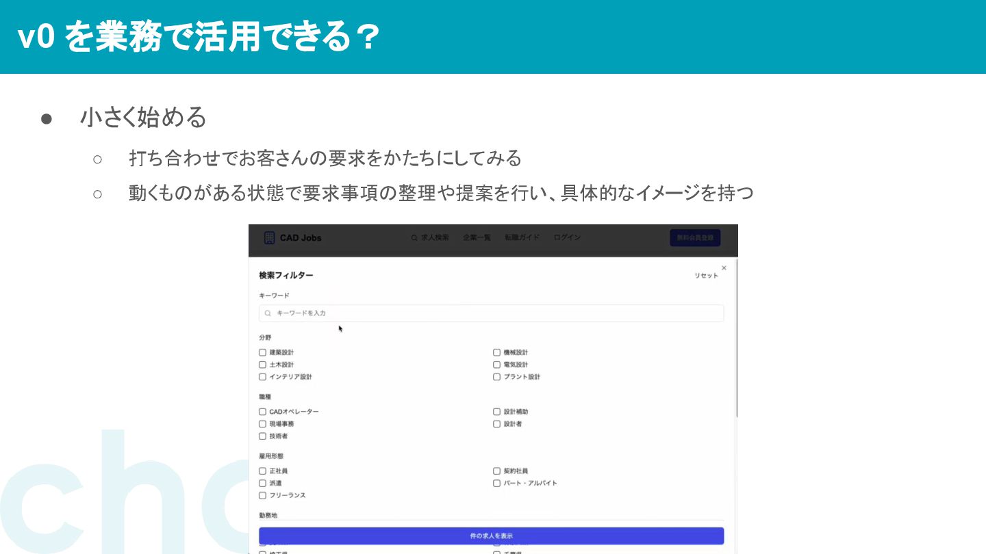Click the 勤務地 section label

pos(268,515)
